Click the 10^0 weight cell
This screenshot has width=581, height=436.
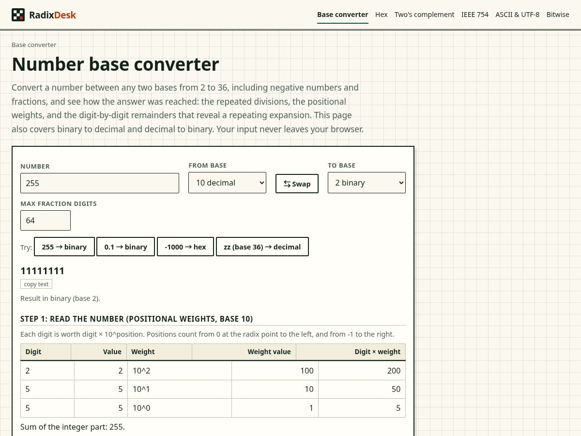180,408
